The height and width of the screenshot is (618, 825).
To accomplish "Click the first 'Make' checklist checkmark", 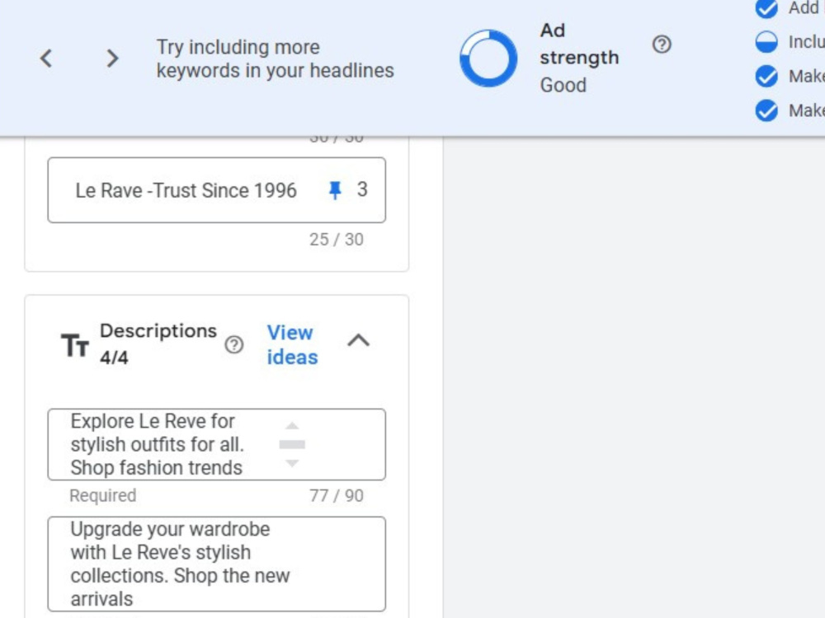I will tap(766, 76).
